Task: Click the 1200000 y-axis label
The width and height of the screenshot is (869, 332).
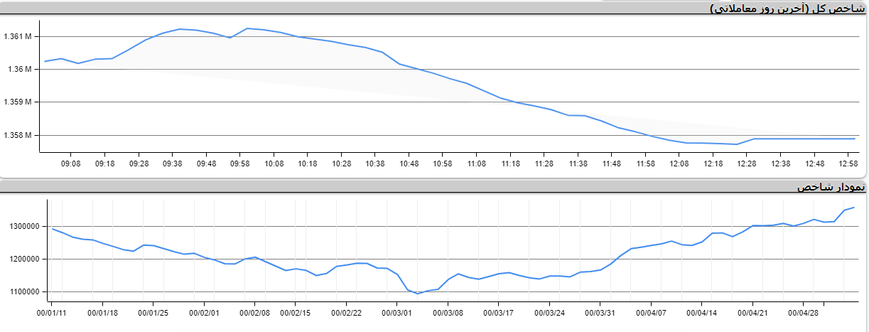Action: (x=23, y=259)
